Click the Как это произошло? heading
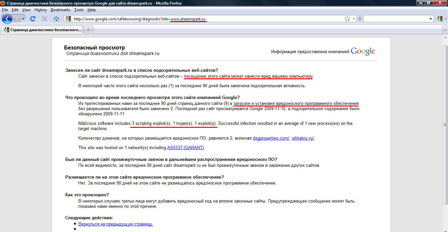The height and width of the screenshot is (232, 448). click(87, 195)
